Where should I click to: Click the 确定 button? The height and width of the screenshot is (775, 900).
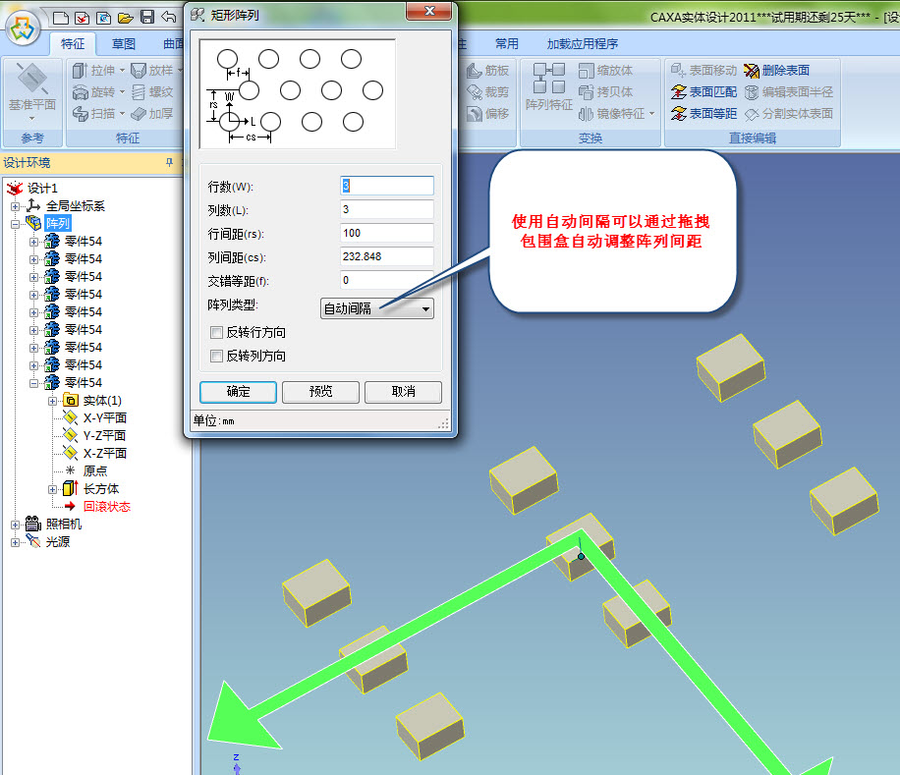click(x=238, y=392)
